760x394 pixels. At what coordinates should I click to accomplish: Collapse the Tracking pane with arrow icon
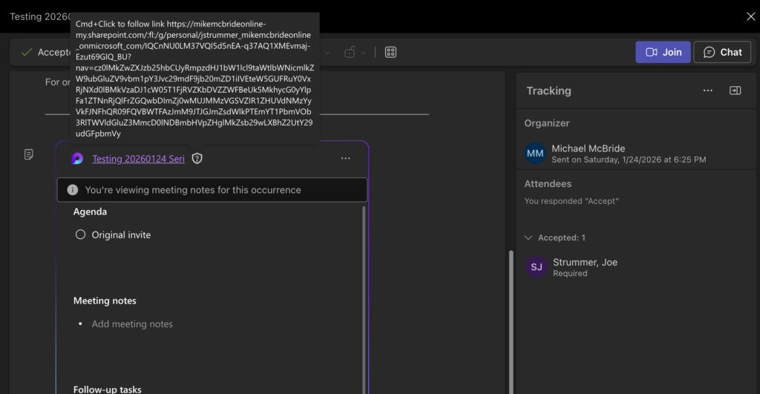(x=735, y=91)
